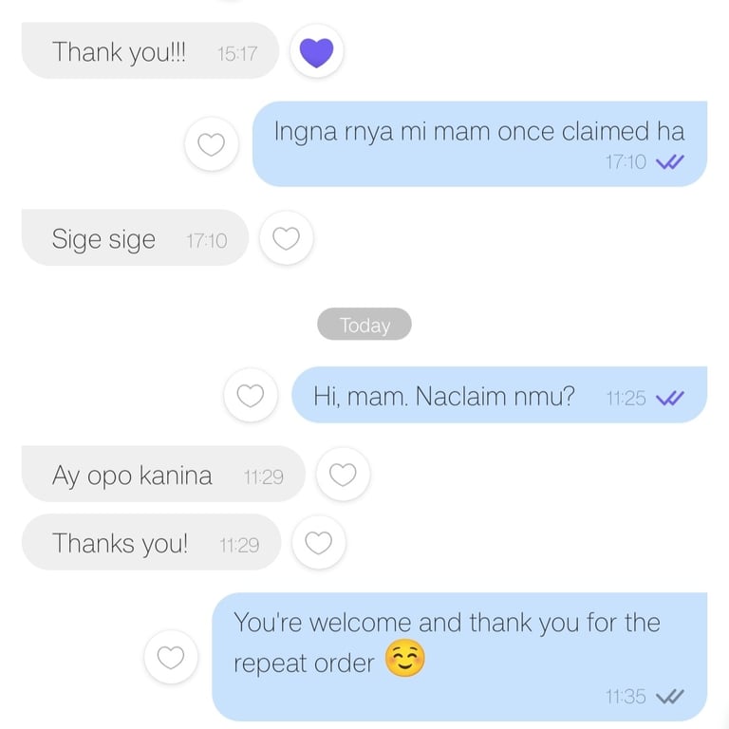The height and width of the screenshot is (729, 729).
Task: Select the "Ay opo kanina" message
Action: (x=163, y=474)
